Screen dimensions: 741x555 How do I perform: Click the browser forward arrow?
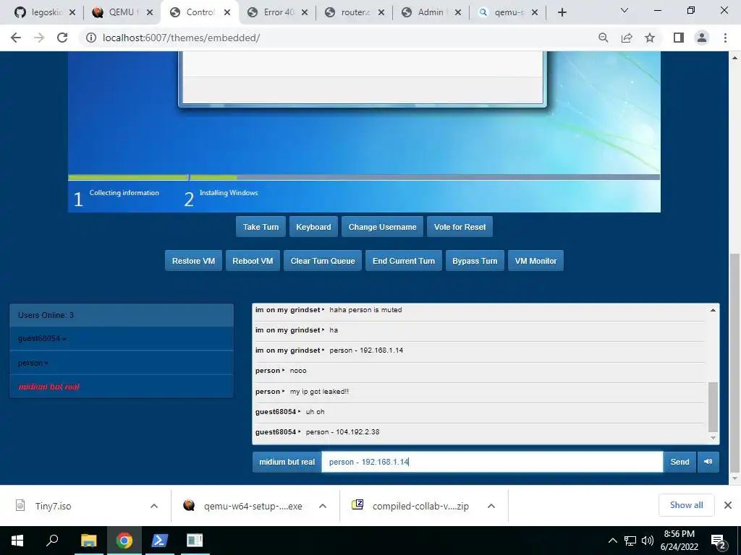(x=39, y=38)
